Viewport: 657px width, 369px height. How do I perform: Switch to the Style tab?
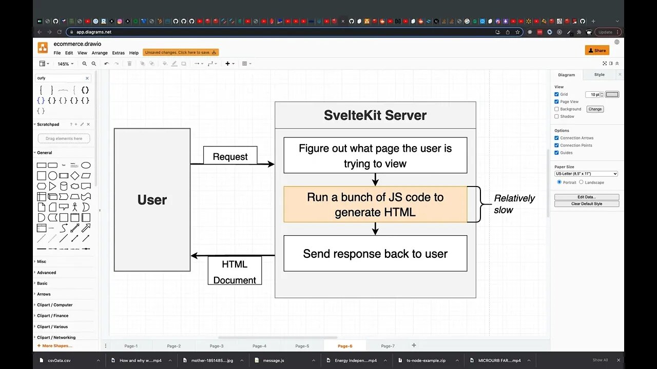600,75
